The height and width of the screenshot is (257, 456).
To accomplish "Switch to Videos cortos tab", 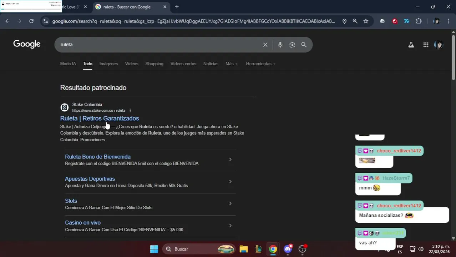I will tap(183, 64).
